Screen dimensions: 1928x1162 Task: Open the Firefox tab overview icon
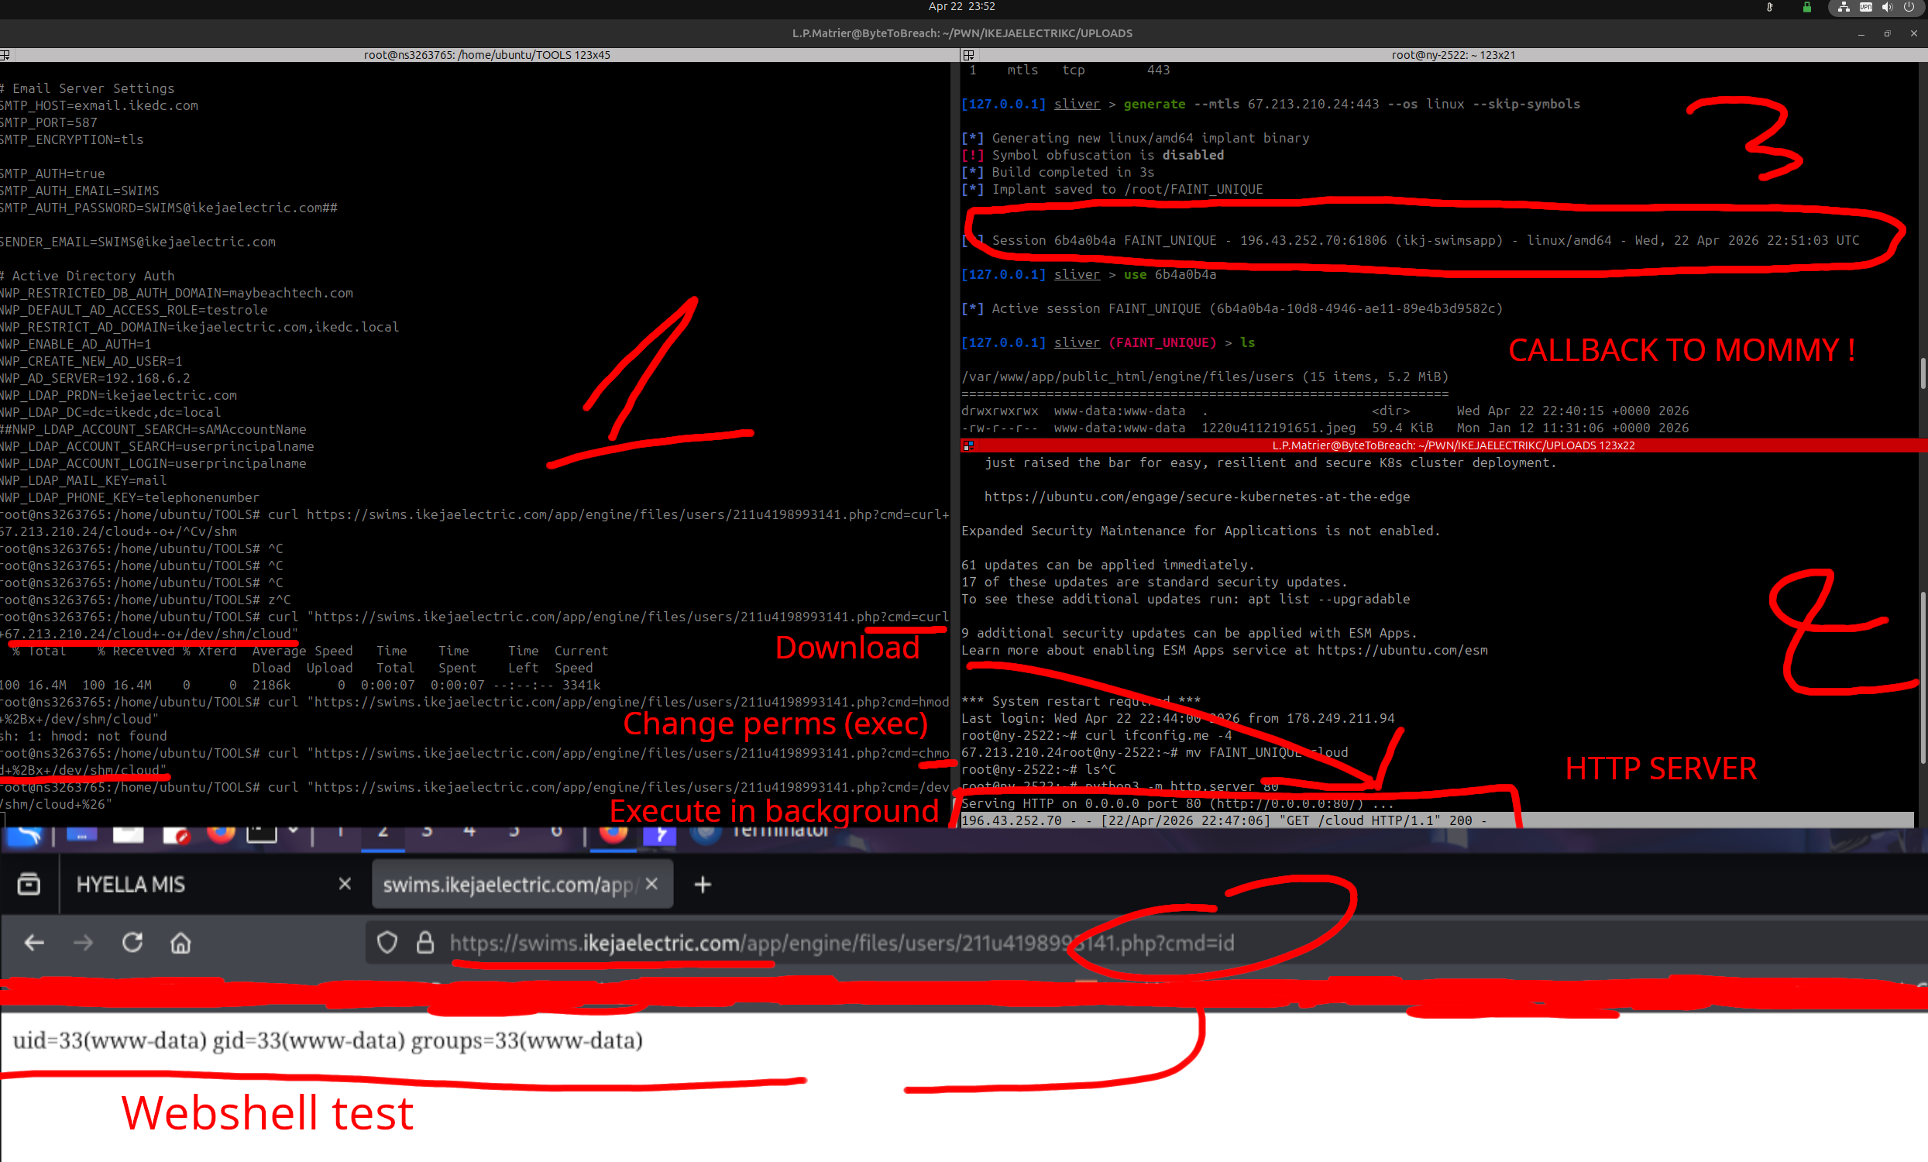29,884
